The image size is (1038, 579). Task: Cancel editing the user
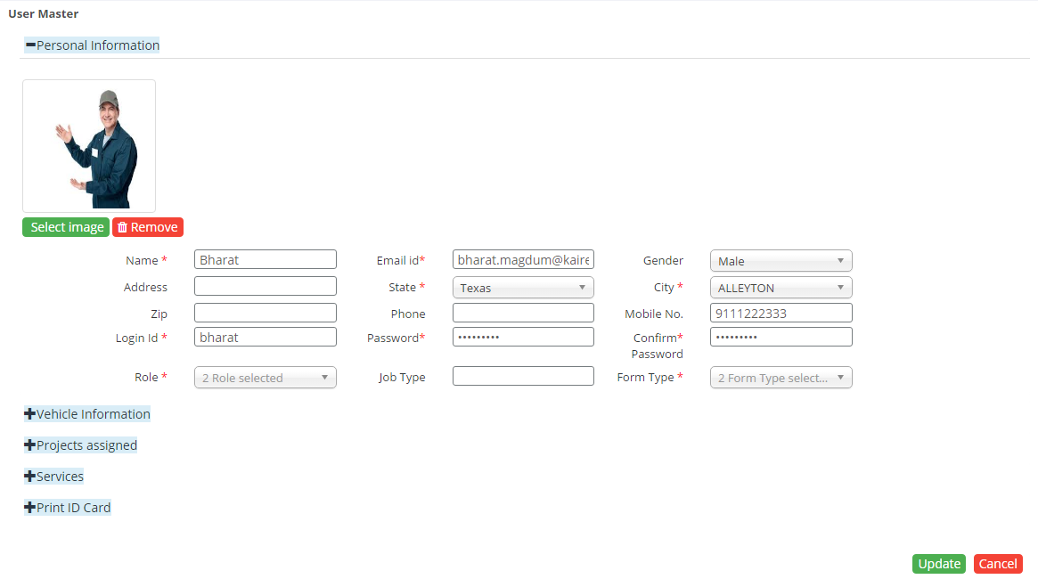[998, 564]
